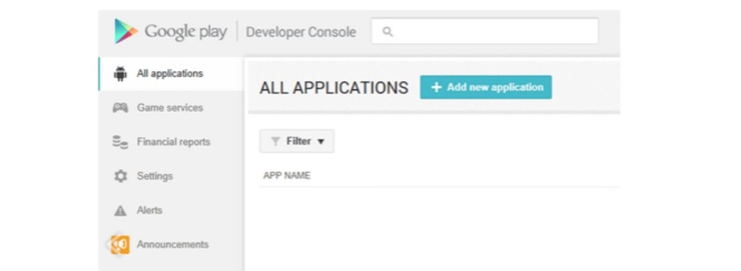Image resolution: width=741 pixels, height=271 pixels.
Task: Click the game controller icon
Action: click(120, 108)
